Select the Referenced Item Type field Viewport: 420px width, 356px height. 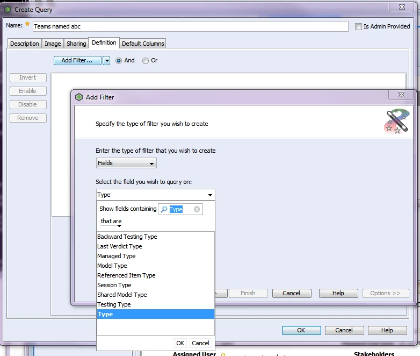pyautogui.click(x=155, y=275)
